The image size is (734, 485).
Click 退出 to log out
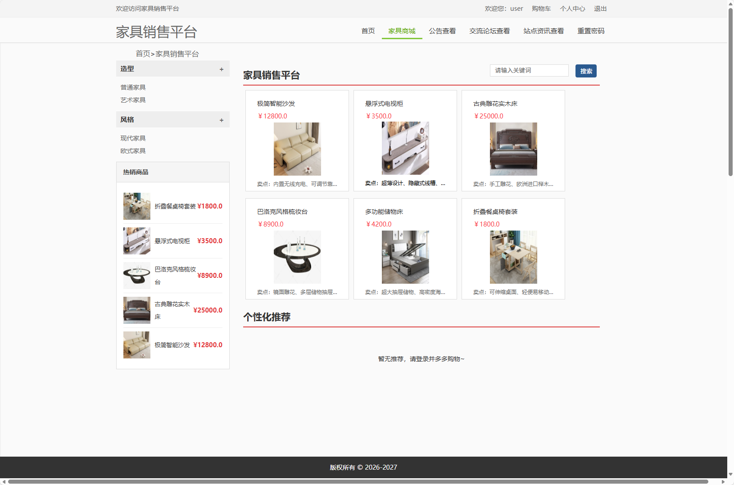pyautogui.click(x=600, y=9)
